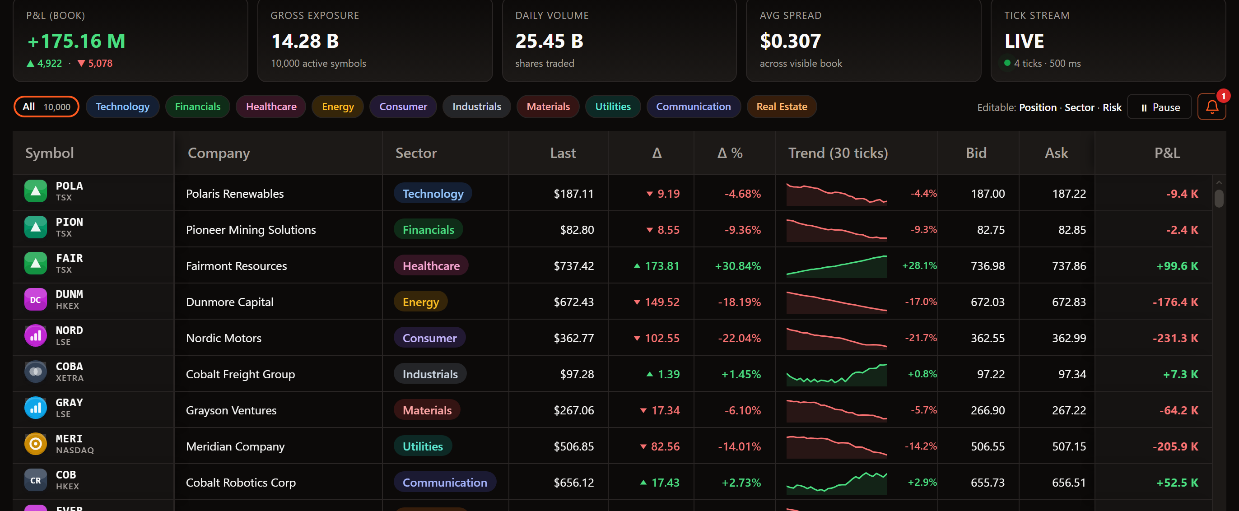Screen dimensions: 1239x511
Task: Sort by the P&L column header
Action: 1167,153
